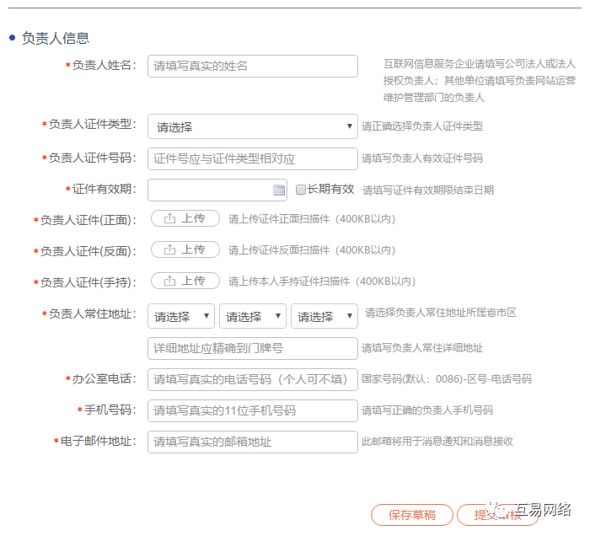This screenshot has height=536, width=590.
Task: Click hint text 请上传证件反面扫描件
Action: [x=312, y=250]
